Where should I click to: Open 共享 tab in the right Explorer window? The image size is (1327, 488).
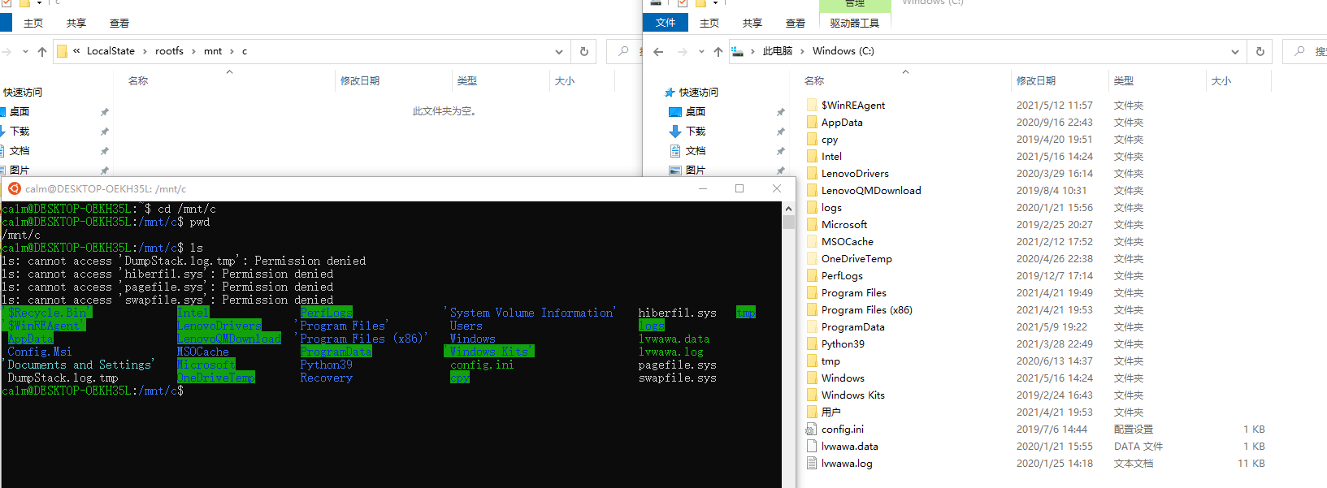[752, 23]
